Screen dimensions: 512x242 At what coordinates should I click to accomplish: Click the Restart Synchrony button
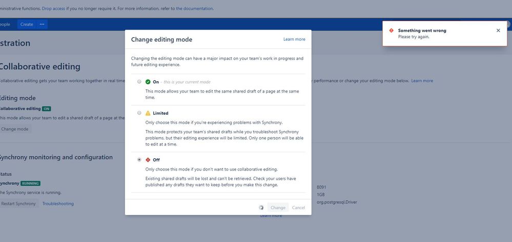click(18, 204)
